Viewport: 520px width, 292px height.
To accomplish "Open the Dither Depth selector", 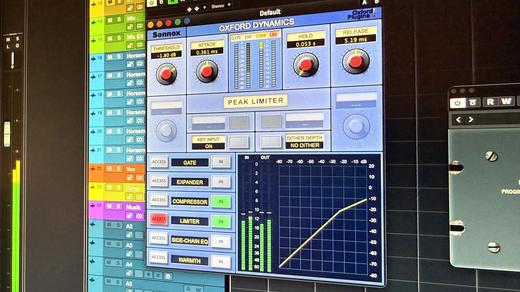I will 305,145.
